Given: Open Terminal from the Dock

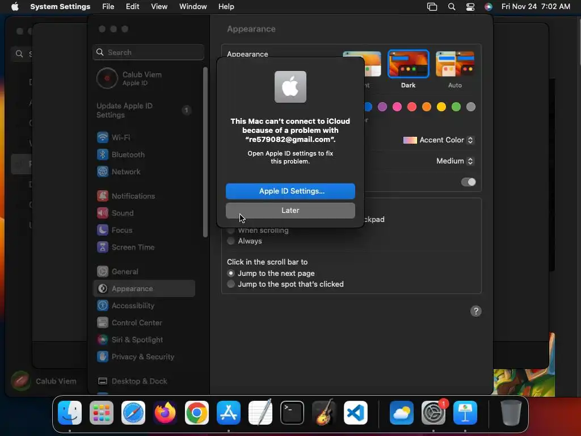Looking at the screenshot, I should [292, 413].
